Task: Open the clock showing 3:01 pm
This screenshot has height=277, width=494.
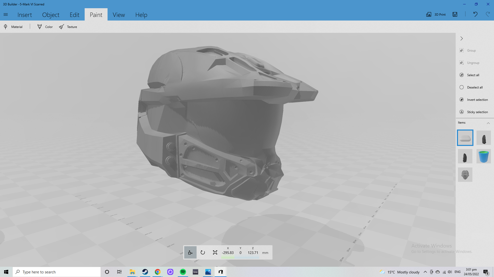Action: click(471, 272)
